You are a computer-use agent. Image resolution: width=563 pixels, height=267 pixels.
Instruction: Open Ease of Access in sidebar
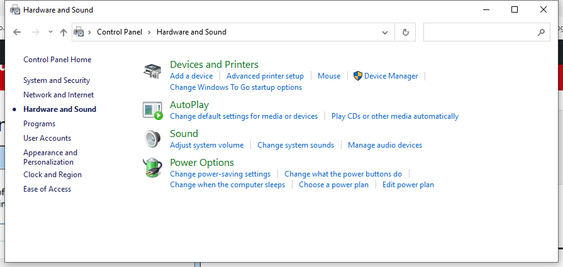pos(47,189)
